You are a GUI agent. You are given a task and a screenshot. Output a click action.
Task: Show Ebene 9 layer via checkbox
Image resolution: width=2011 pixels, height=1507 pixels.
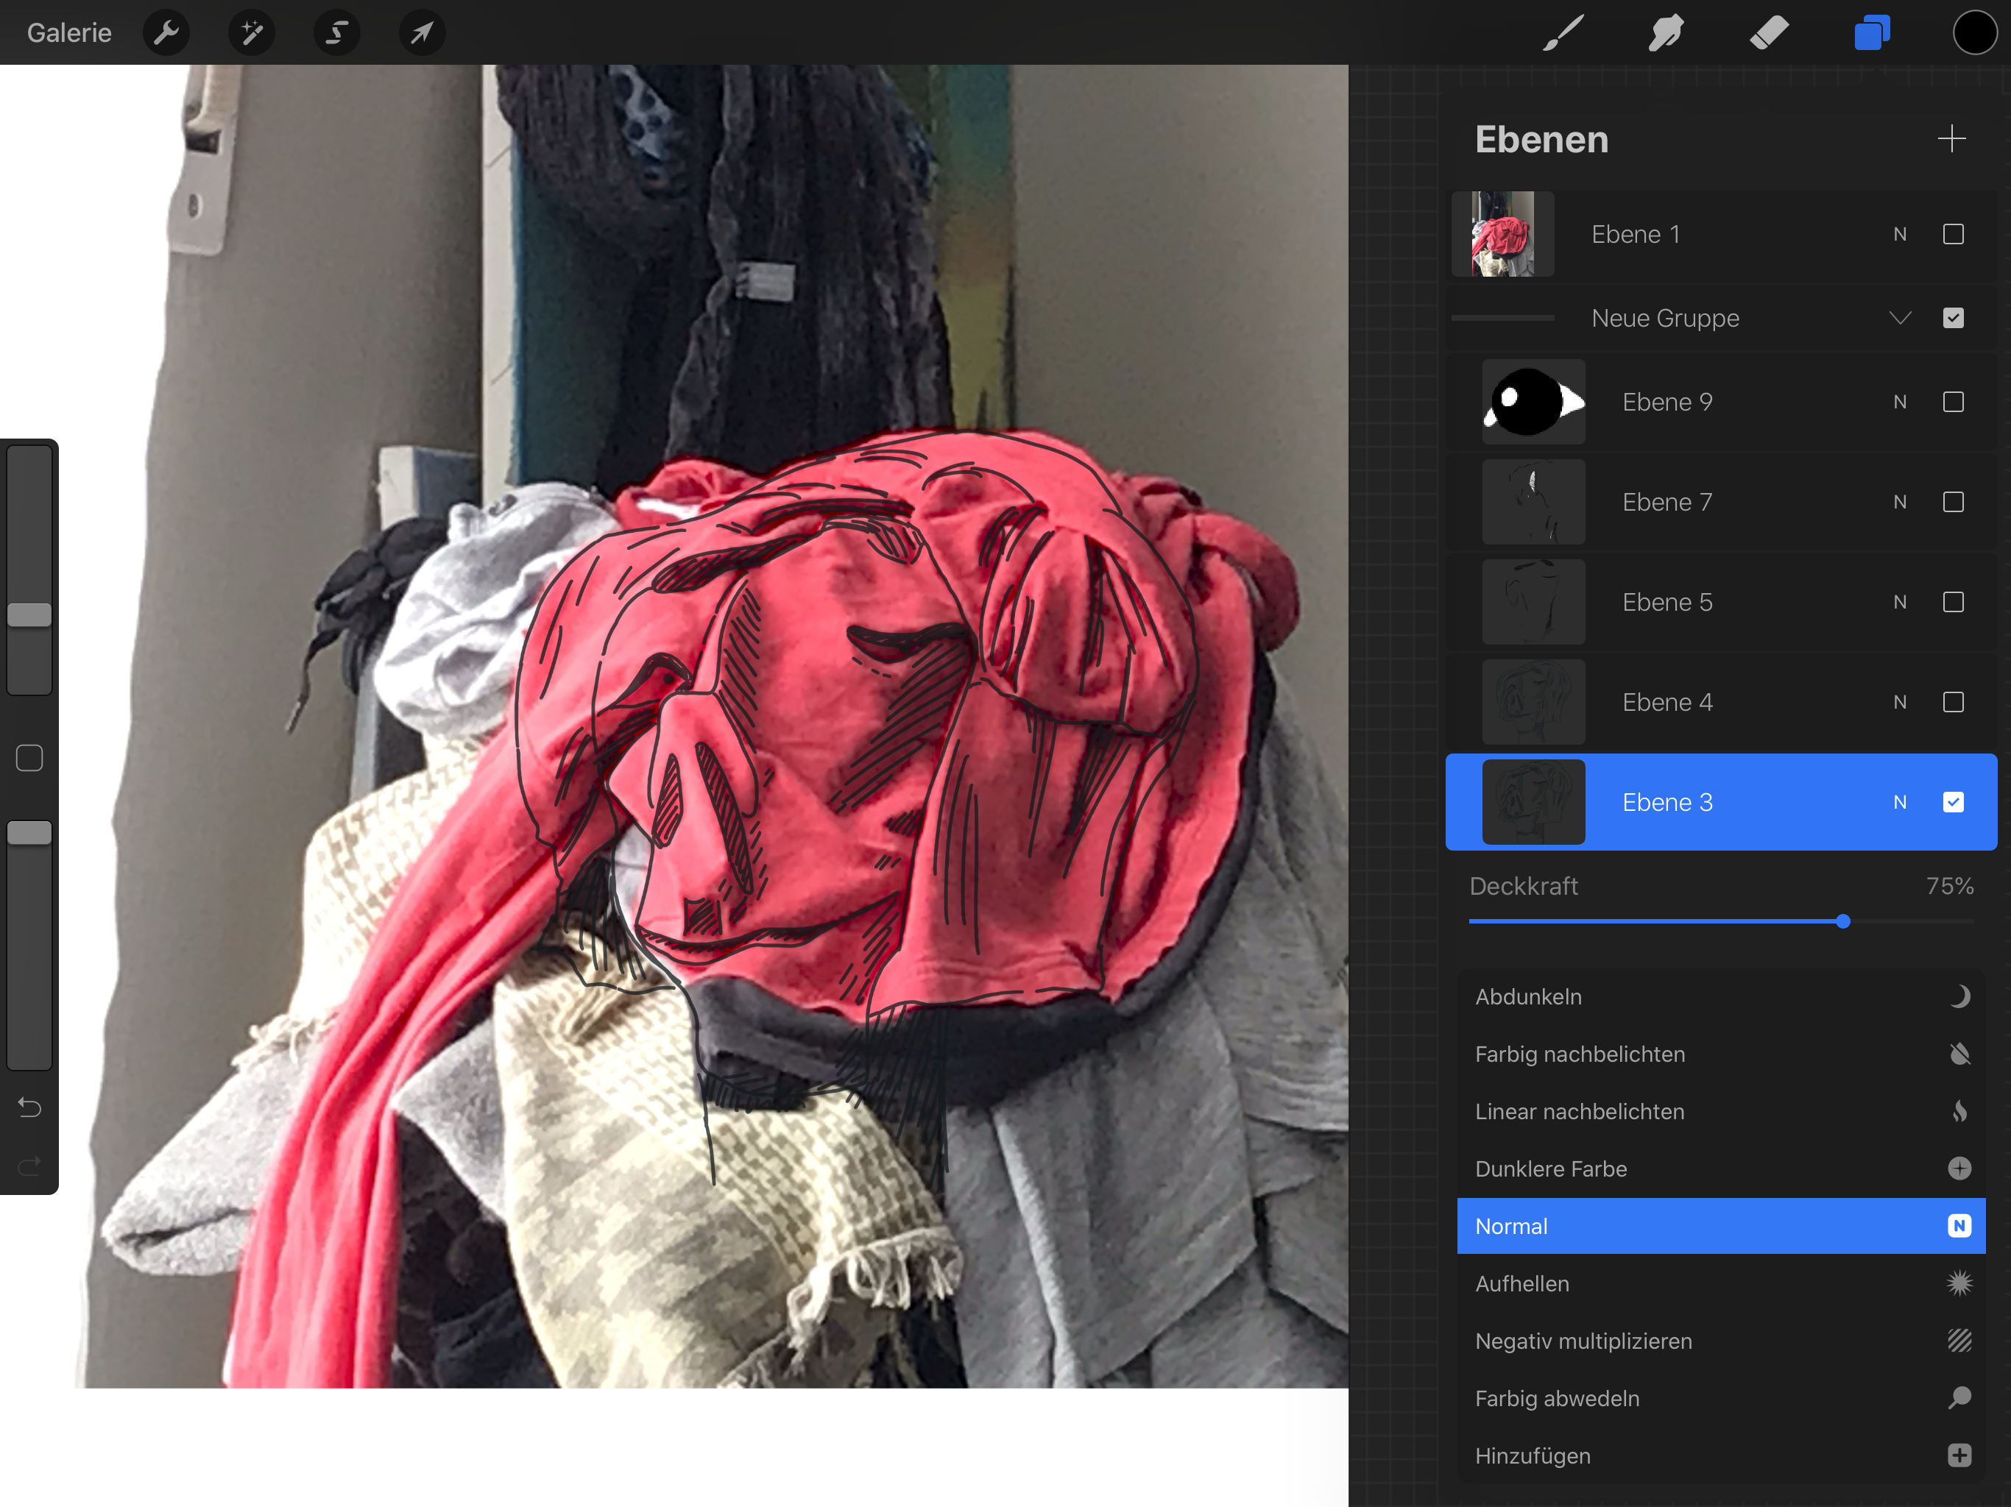click(1953, 402)
